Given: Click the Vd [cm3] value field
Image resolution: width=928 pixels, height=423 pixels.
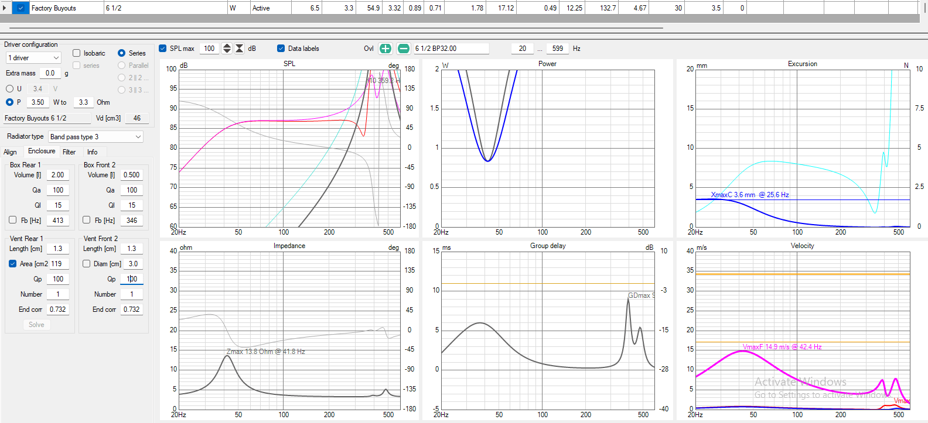Looking at the screenshot, I should coord(137,118).
